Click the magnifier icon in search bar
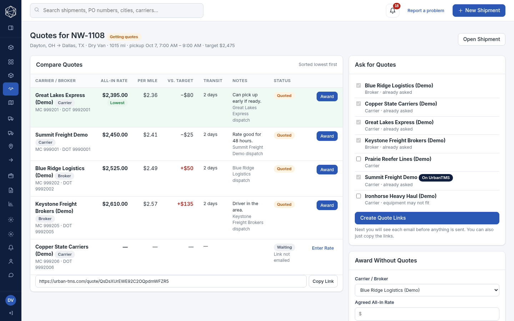The height and width of the screenshot is (321, 514). (x=37, y=10)
